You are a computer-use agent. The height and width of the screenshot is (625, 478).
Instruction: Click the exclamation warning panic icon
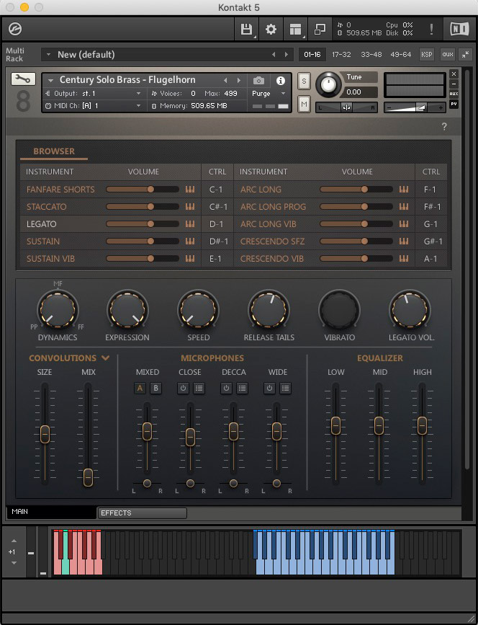pyautogui.click(x=431, y=29)
